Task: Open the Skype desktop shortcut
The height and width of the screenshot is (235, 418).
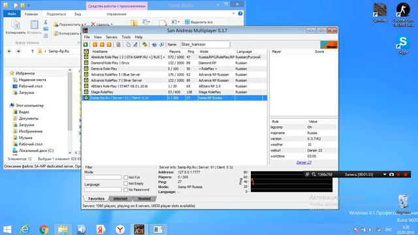Action: (x=403, y=45)
